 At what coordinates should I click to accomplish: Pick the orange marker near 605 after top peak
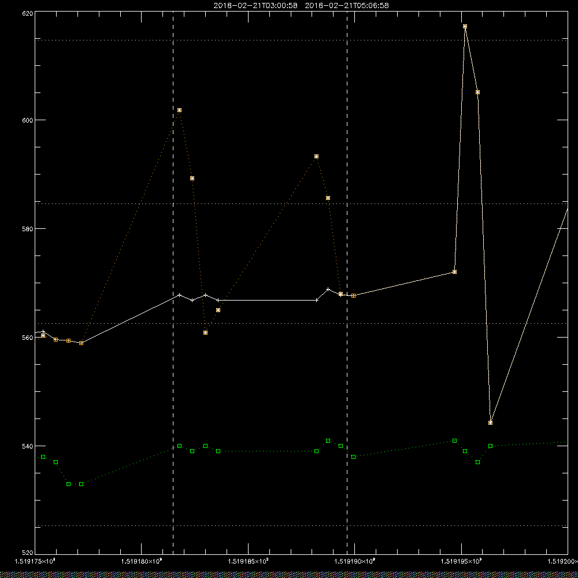477,92
